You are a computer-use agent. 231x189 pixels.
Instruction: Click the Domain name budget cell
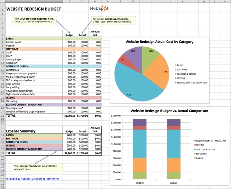tap(69, 42)
